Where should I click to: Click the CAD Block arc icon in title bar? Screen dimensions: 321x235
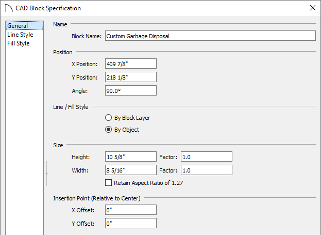click(9, 8)
